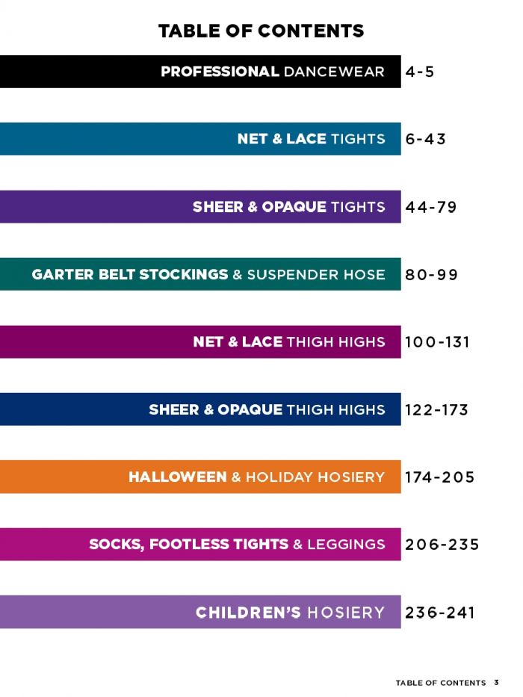Go to the Children's Hosiery section
This screenshot has width=523, height=697.
pos(290,613)
